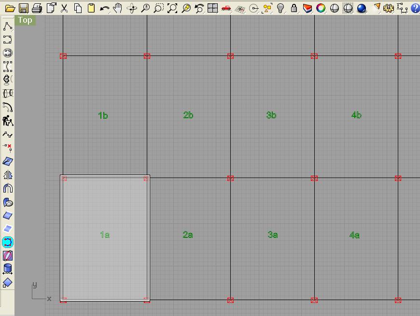Pick the walking figure curve tool icon

pos(8,121)
